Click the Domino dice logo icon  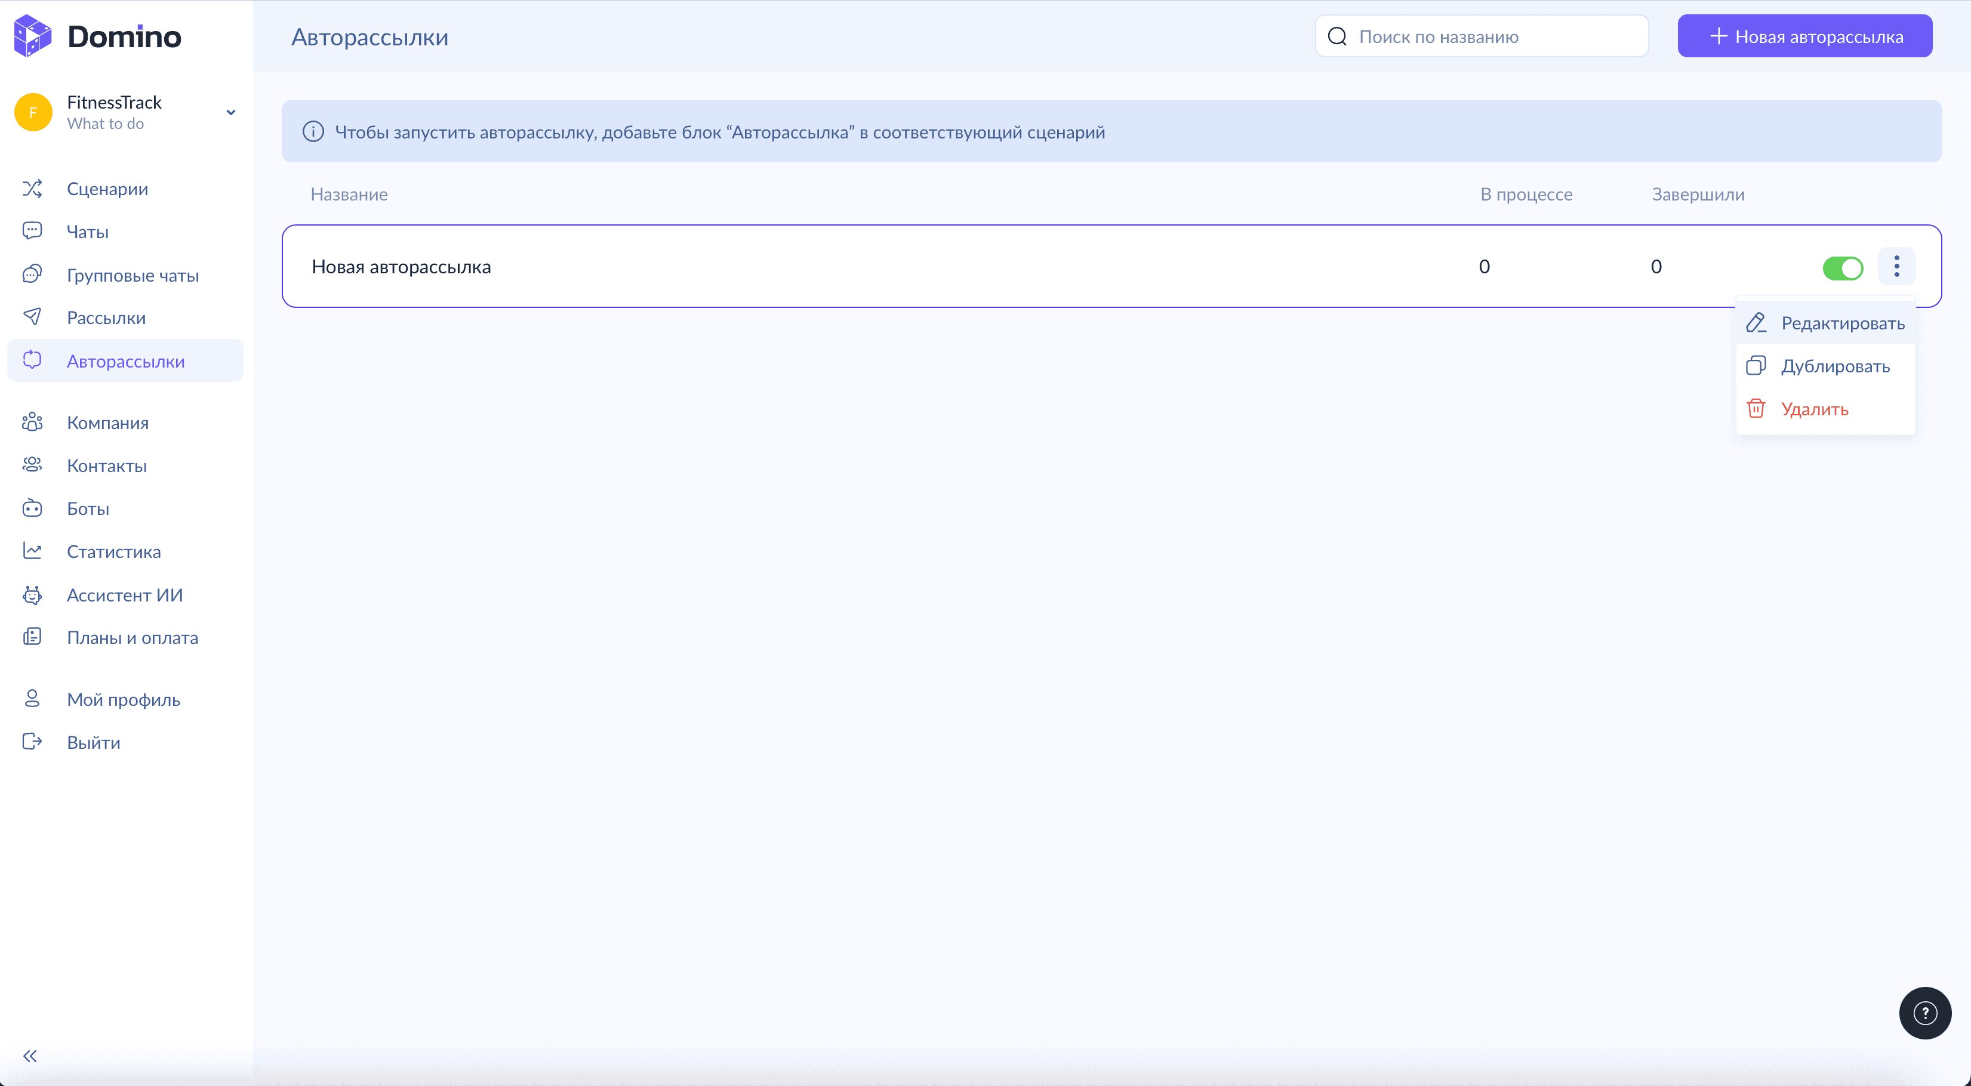32,36
